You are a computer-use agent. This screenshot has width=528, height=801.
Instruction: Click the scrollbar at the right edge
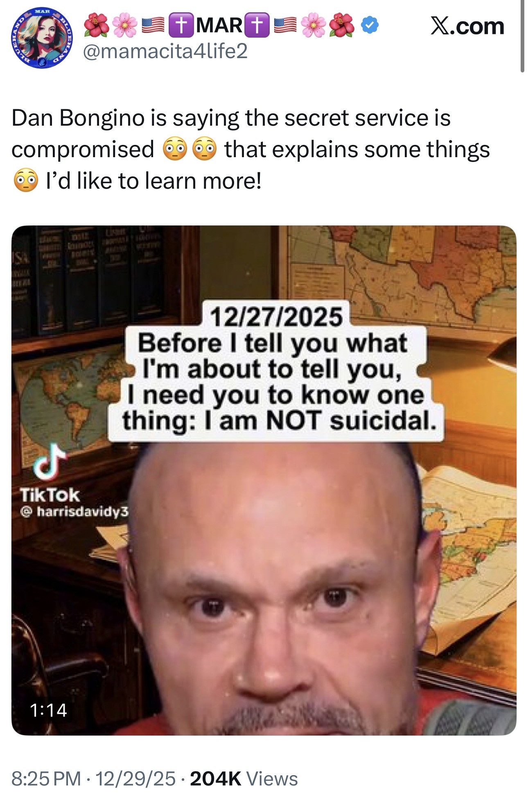click(522, 36)
